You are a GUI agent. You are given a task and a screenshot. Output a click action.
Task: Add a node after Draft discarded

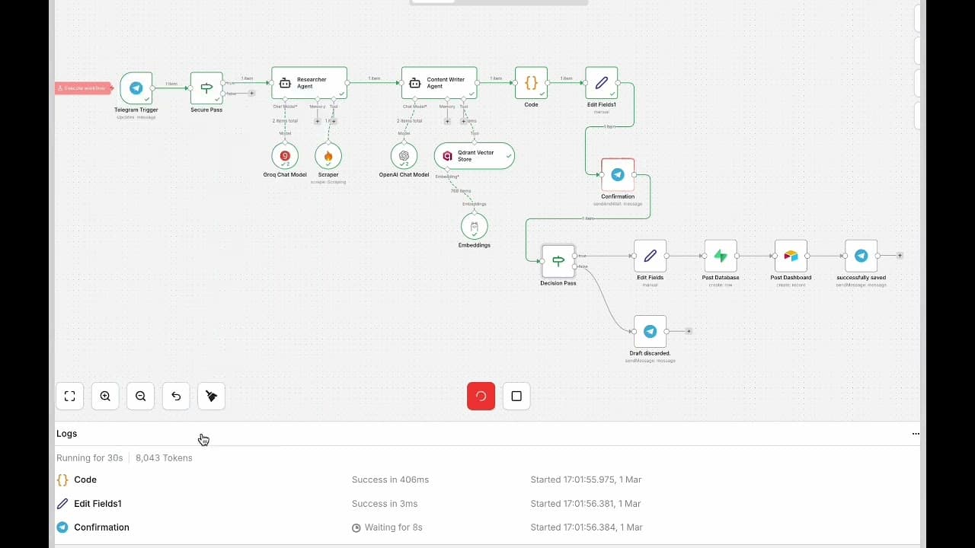689,332
